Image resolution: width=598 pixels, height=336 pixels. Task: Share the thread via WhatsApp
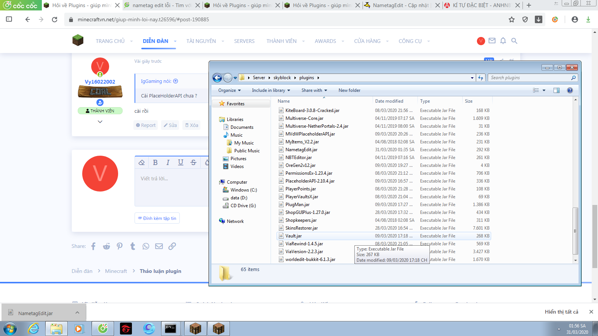[146, 246]
